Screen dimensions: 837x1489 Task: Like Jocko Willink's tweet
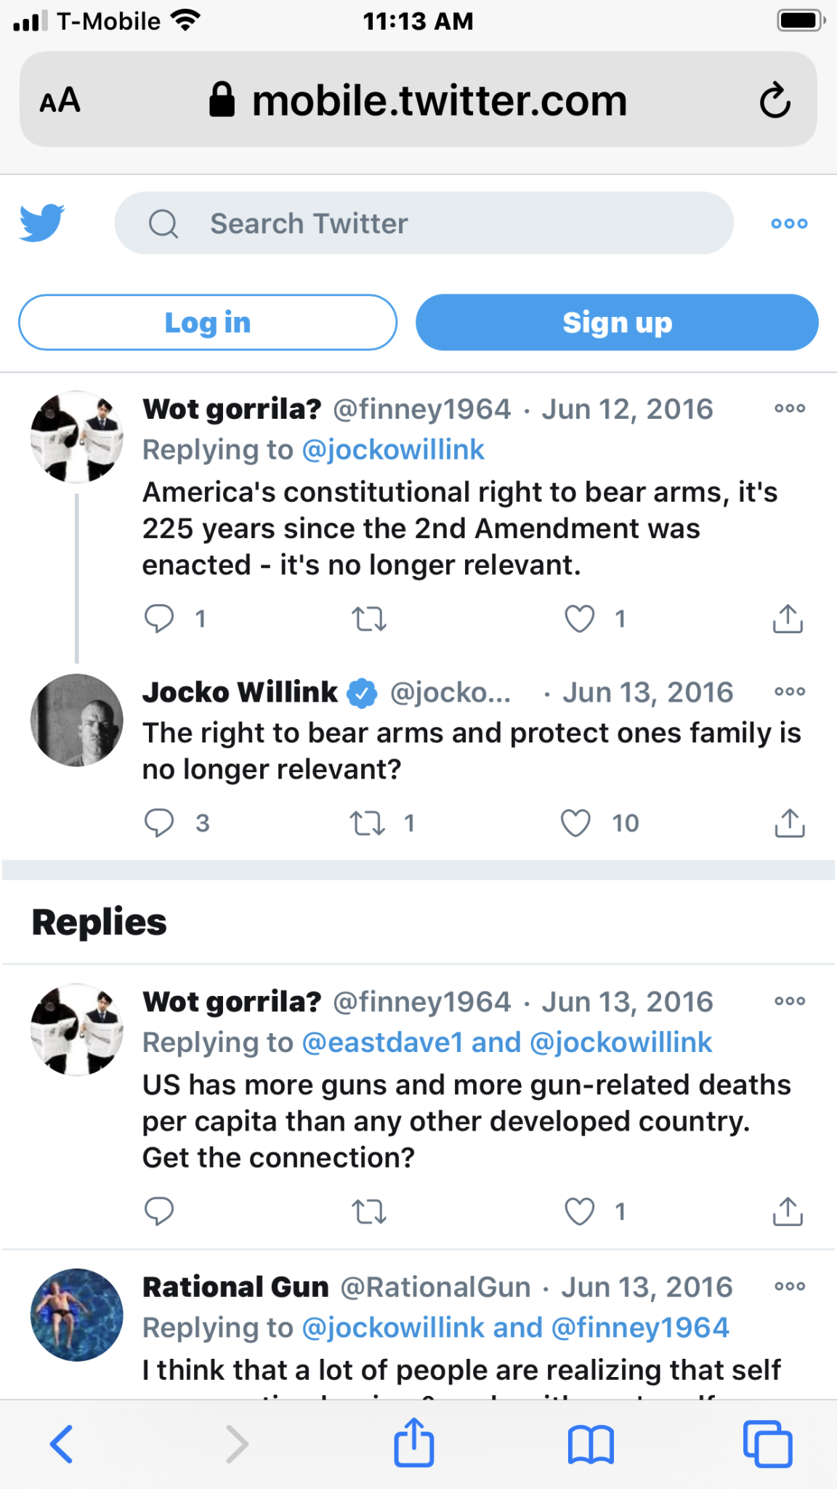[x=575, y=823]
